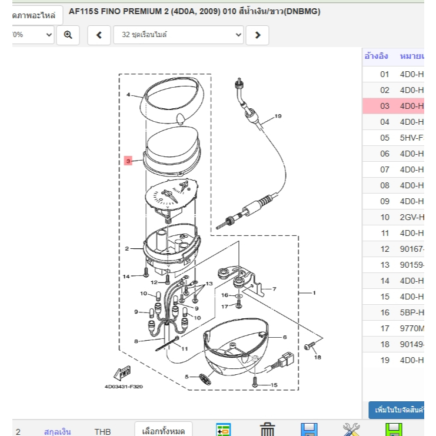Screen dimensions: 436x436
Task: Click the parts image tab 'ภาพอะไหล่'
Action: click(37, 15)
